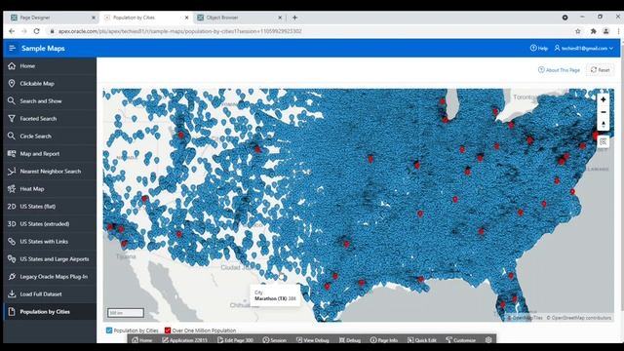Open Clickable Map page

coord(50,84)
